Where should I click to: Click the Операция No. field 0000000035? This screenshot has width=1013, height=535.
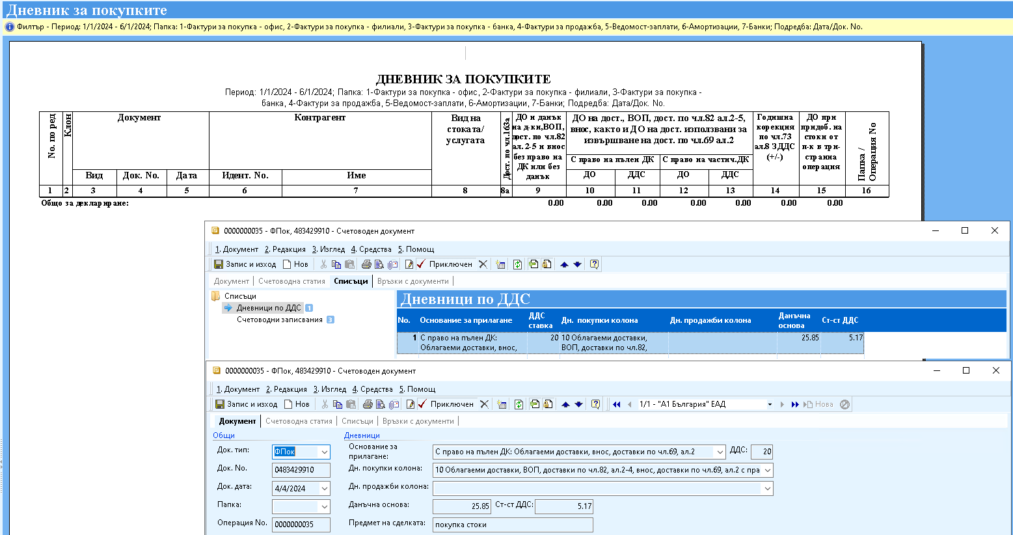(301, 525)
